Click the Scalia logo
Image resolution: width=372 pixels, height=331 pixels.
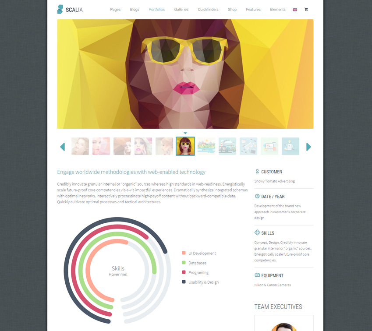[70, 9]
